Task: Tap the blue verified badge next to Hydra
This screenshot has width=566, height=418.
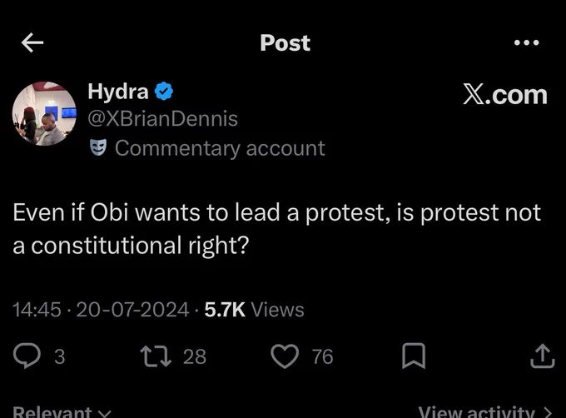Action: click(164, 92)
